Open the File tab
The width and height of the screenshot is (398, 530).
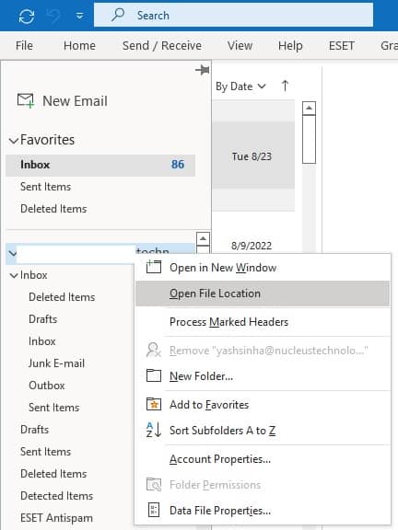click(x=24, y=45)
